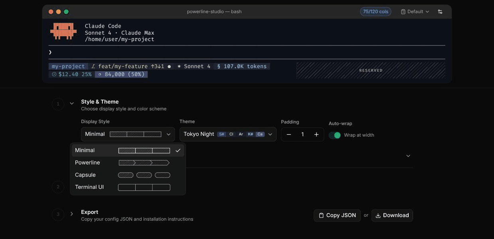Select Terminal UI style from the list
494x239 pixels.
128,187
